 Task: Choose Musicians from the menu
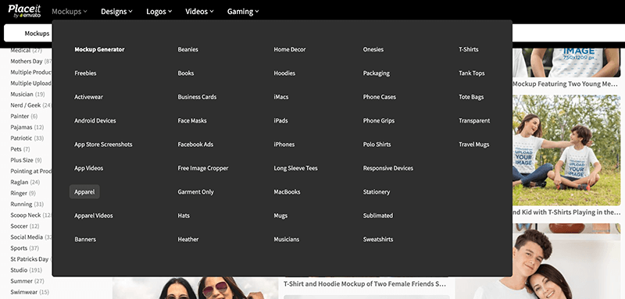(x=287, y=240)
